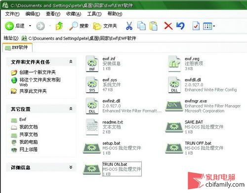Open the 收藏(A) menu
247x193 pixels.
point(74,14)
